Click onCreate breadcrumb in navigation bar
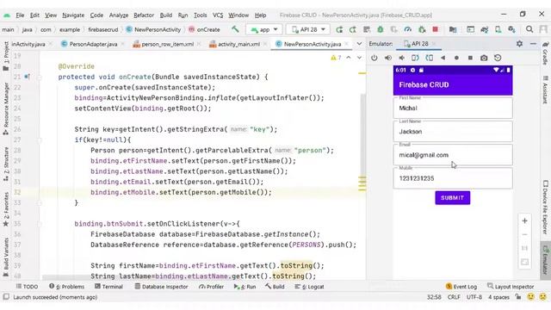 click(x=204, y=29)
